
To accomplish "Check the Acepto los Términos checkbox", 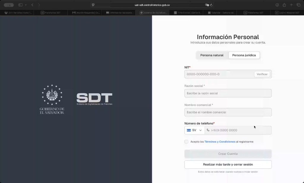I will click(x=186, y=142).
